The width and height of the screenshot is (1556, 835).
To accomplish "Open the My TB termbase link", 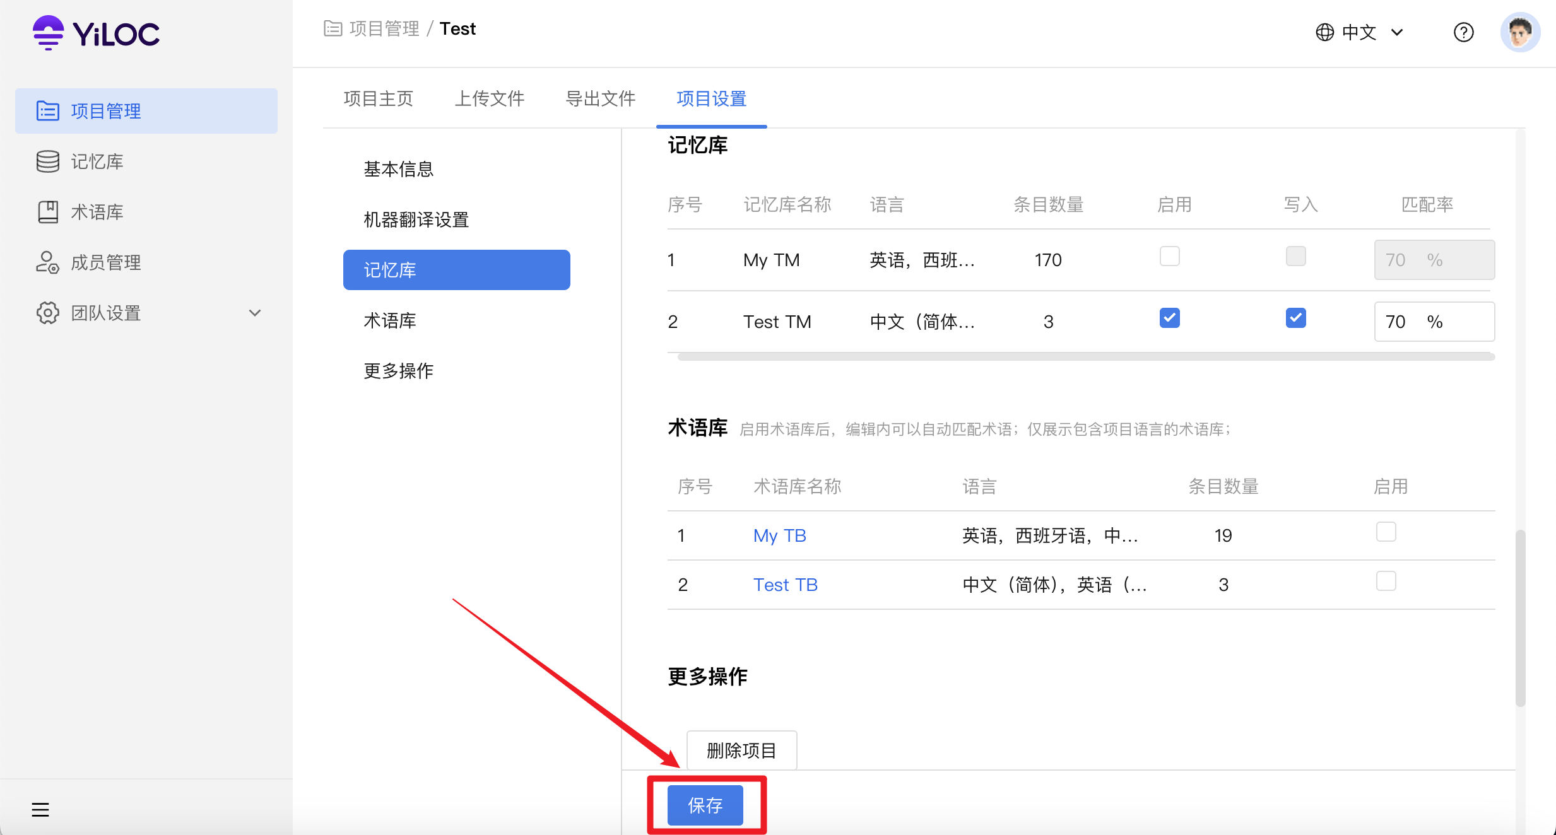I will pyautogui.click(x=780, y=535).
